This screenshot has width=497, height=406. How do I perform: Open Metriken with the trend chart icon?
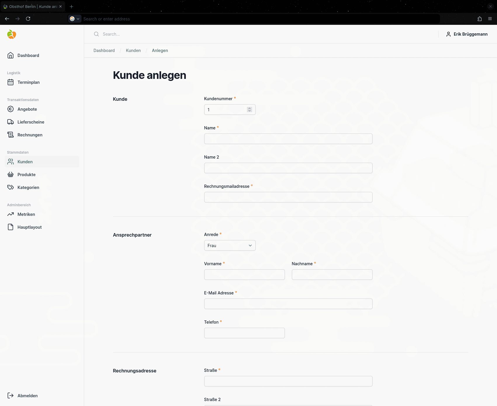tap(11, 214)
